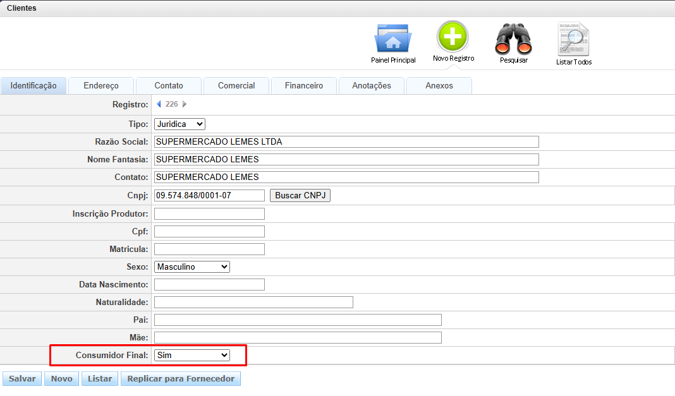Click Replicar para Fornecedor button
The image size is (675, 396).
point(181,379)
